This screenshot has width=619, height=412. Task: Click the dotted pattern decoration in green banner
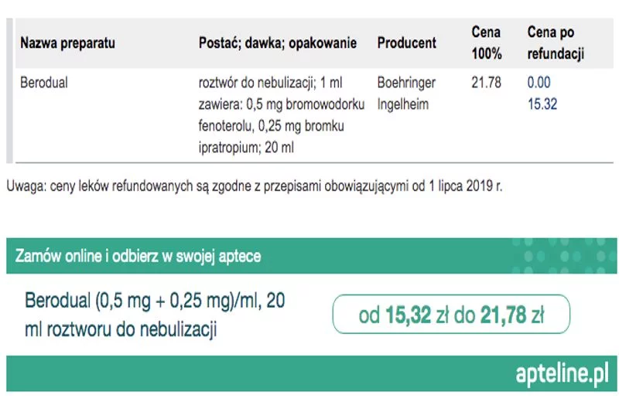click(565, 257)
